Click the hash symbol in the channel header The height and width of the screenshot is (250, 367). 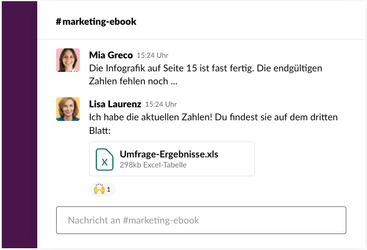pos(59,22)
